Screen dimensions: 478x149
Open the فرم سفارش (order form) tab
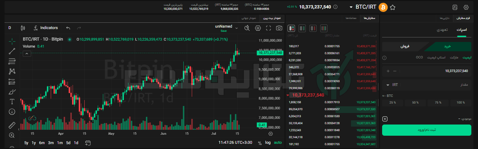[x=464, y=18]
